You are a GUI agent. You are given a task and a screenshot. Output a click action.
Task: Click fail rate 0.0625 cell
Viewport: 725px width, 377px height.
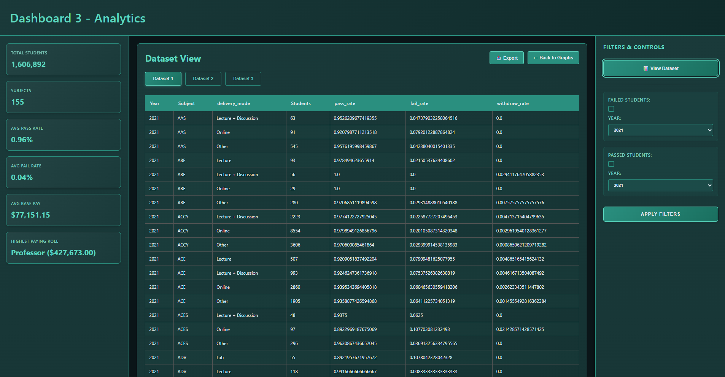click(x=449, y=315)
